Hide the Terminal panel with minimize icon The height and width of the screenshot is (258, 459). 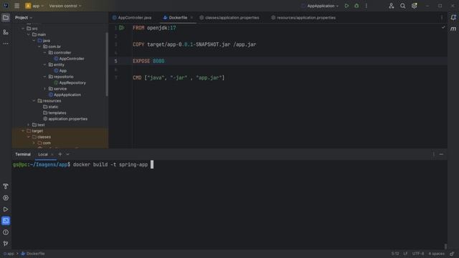[441, 154]
